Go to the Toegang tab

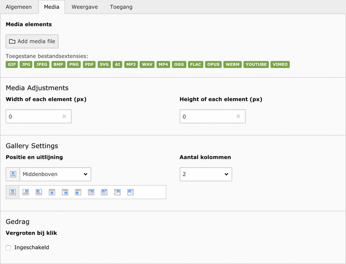tap(121, 7)
